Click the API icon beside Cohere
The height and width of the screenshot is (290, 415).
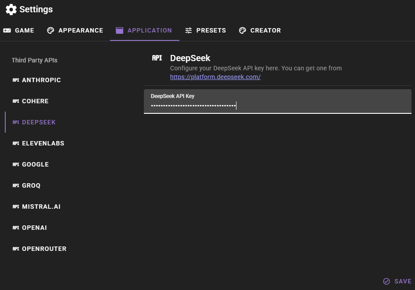point(16,101)
